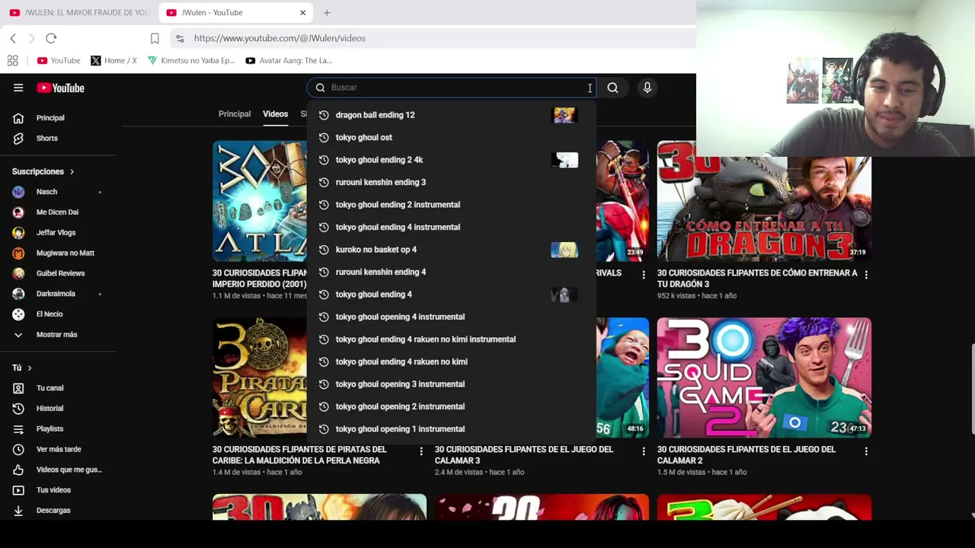975x548 pixels.
Task: Open options menu for Cómo Entrenar a Tu Dragón 3 video
Action: coord(866,274)
